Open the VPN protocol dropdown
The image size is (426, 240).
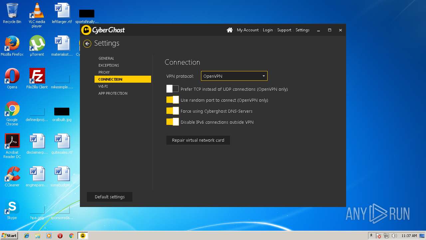(x=234, y=76)
